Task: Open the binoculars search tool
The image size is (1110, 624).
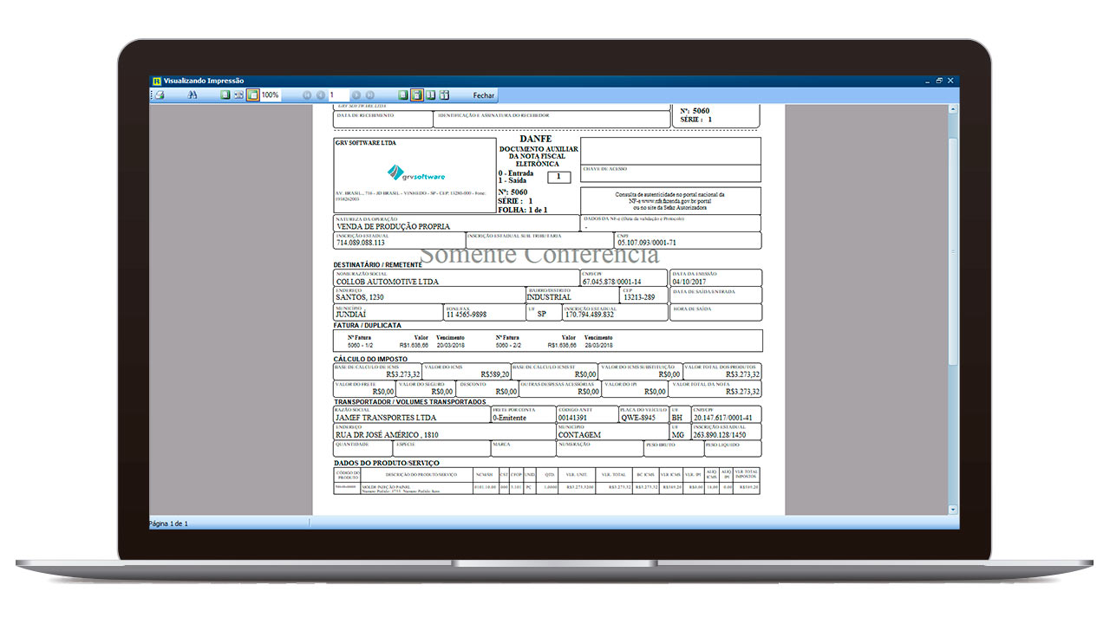Action: [x=193, y=94]
